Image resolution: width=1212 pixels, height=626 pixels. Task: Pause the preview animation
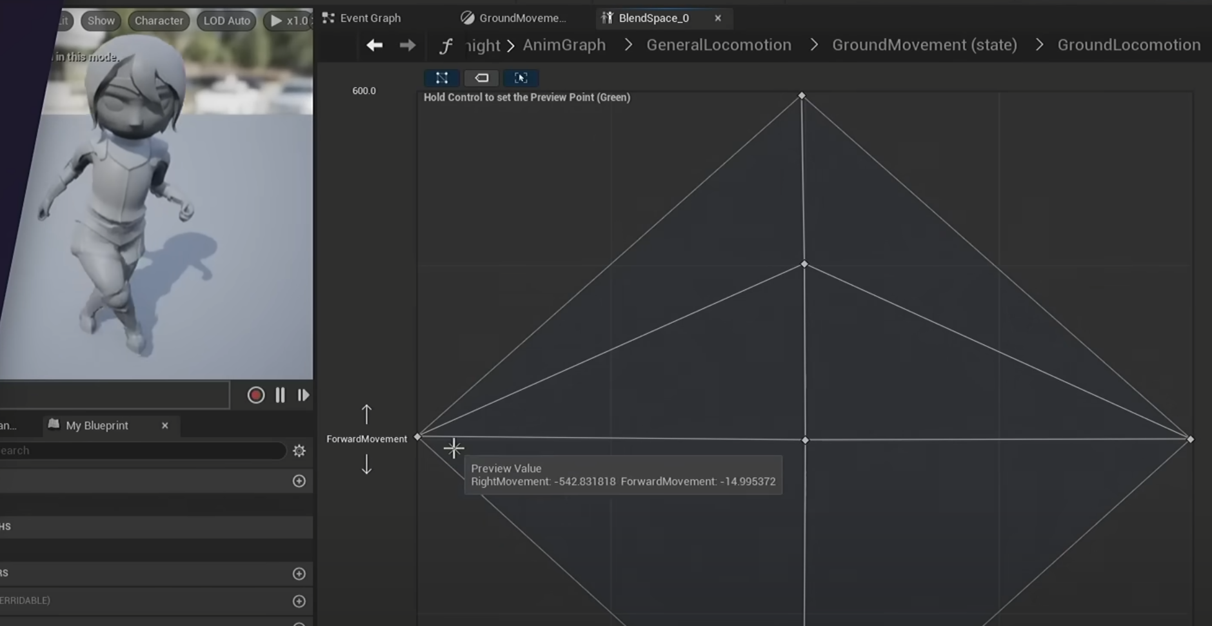coord(280,395)
